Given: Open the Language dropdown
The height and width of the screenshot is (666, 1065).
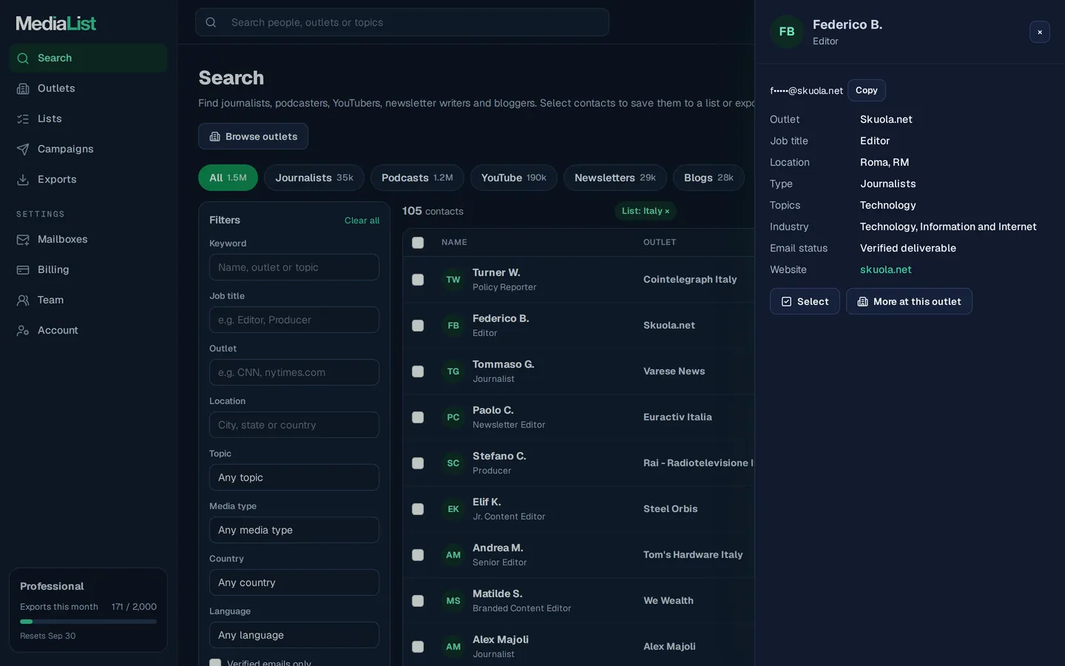Looking at the screenshot, I should (294, 635).
